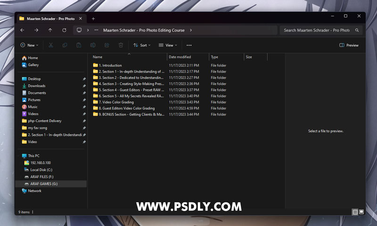Image resolution: width=377 pixels, height=226 pixels.
Task: Open a new tab with plus button
Action: (x=93, y=18)
